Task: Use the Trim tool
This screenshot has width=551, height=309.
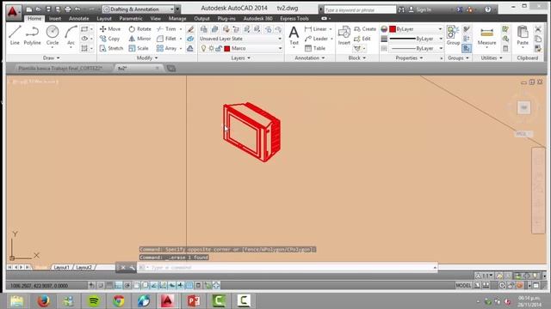Action: (x=166, y=28)
